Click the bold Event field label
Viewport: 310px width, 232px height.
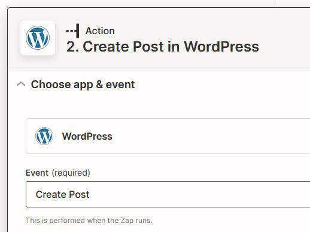[x=37, y=173]
